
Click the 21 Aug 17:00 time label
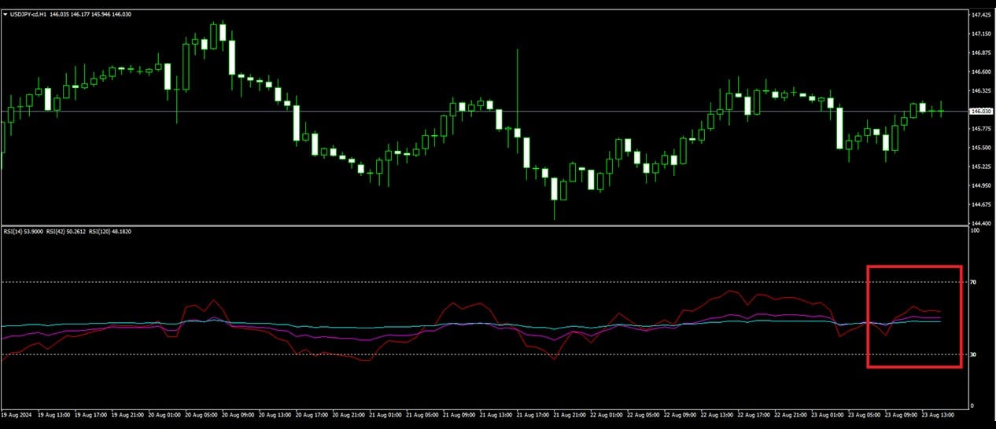click(x=535, y=413)
